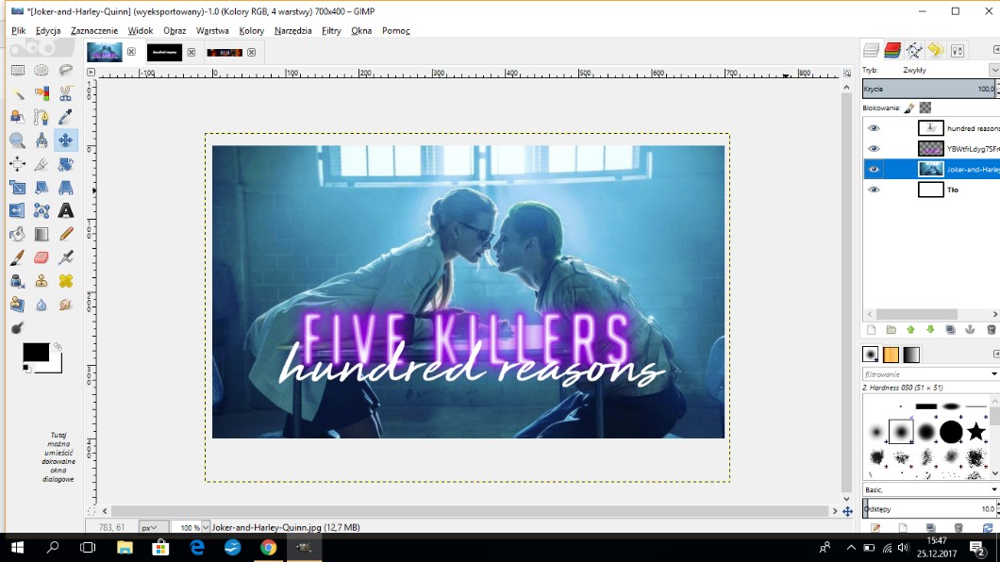1000x562 pixels.
Task: Toggle eye icon of Joker-and-Harley layer
Action: click(874, 170)
